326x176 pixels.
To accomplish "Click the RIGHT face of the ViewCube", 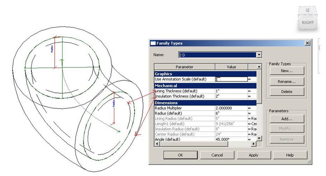I will coord(307,22).
